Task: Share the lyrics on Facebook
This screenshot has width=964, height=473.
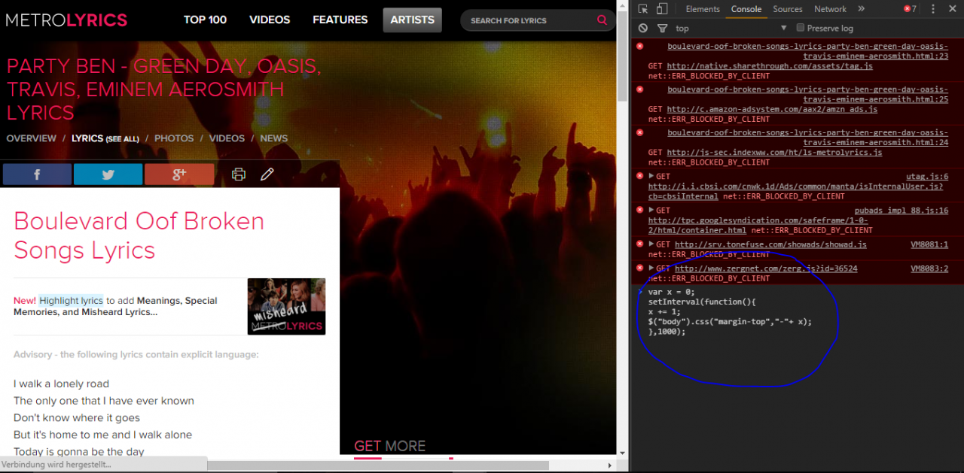Action: coord(37,174)
